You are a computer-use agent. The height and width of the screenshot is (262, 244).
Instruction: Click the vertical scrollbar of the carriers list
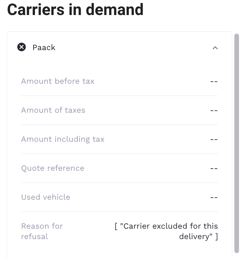pos(237,143)
